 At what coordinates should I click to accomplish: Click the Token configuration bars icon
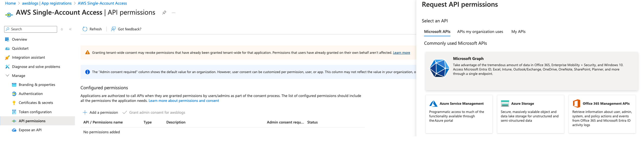point(14,112)
